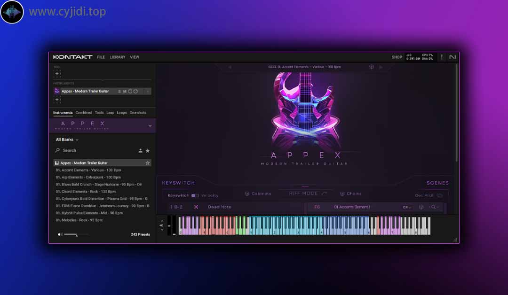Click the magnifier search icon

click(x=57, y=150)
